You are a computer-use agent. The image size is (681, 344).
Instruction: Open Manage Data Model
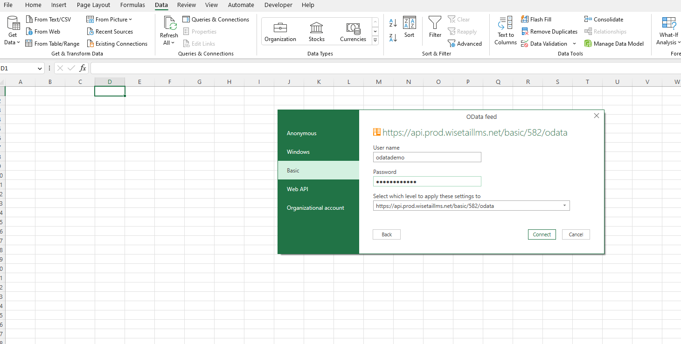614,44
